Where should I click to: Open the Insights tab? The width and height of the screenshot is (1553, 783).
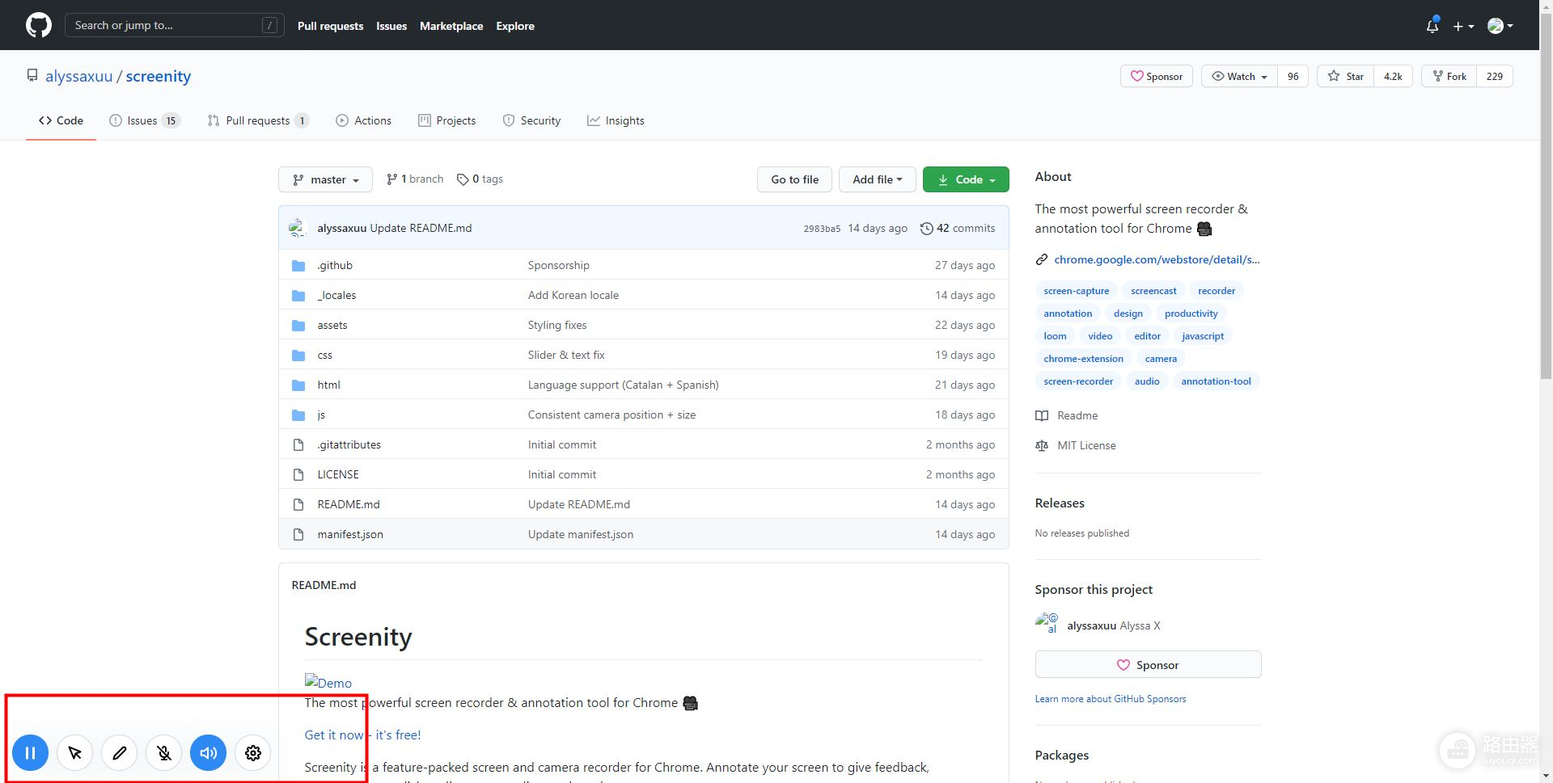(x=616, y=121)
